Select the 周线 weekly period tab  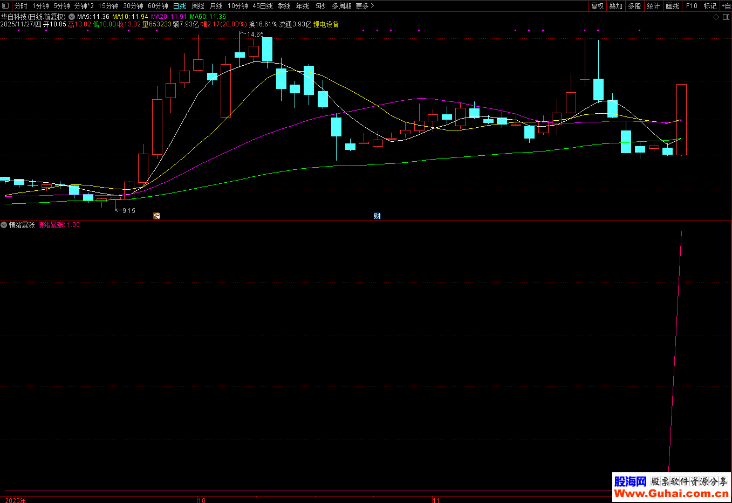pyautogui.click(x=198, y=6)
